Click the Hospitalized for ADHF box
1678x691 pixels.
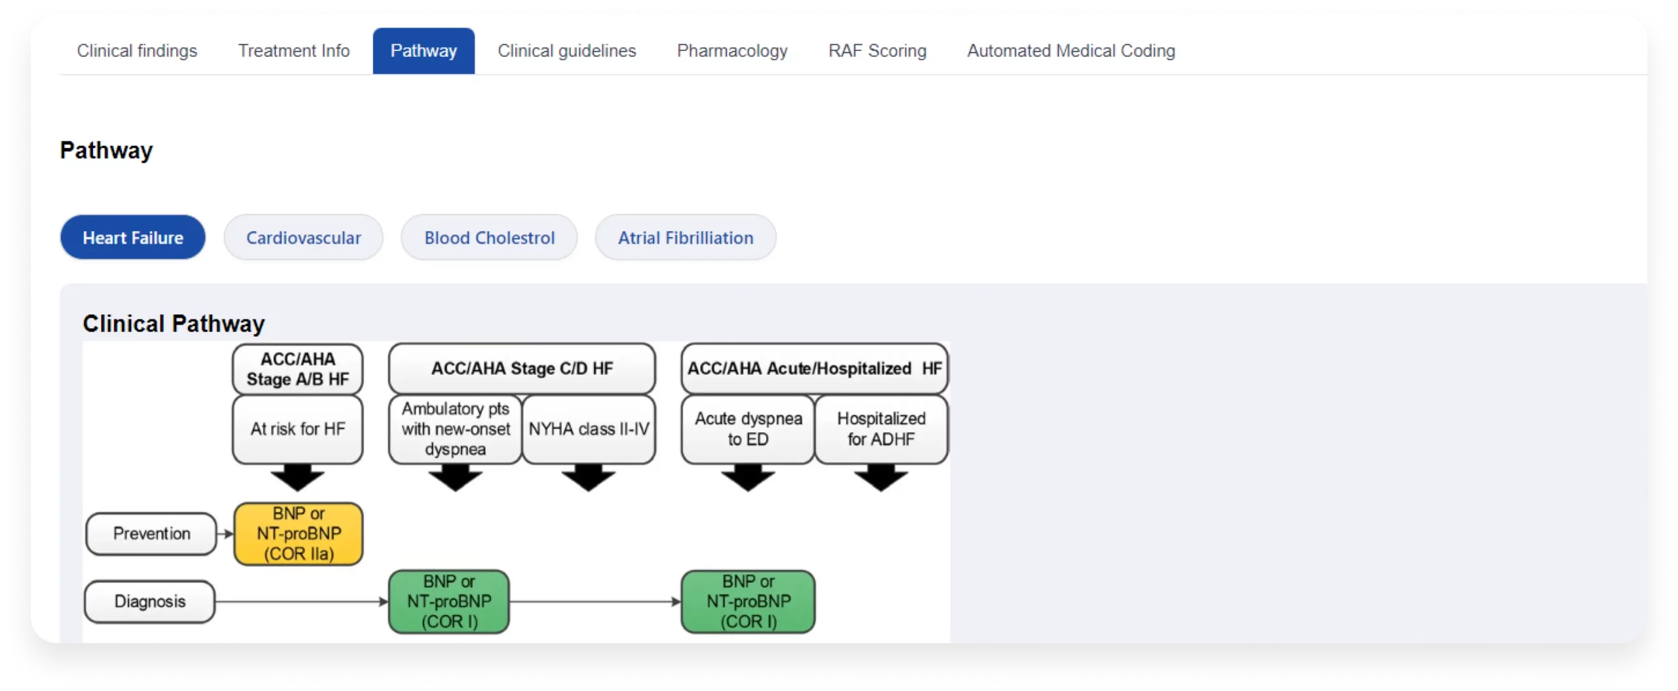pyautogui.click(x=881, y=429)
